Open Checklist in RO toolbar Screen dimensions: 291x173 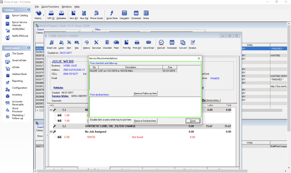pos(107,45)
